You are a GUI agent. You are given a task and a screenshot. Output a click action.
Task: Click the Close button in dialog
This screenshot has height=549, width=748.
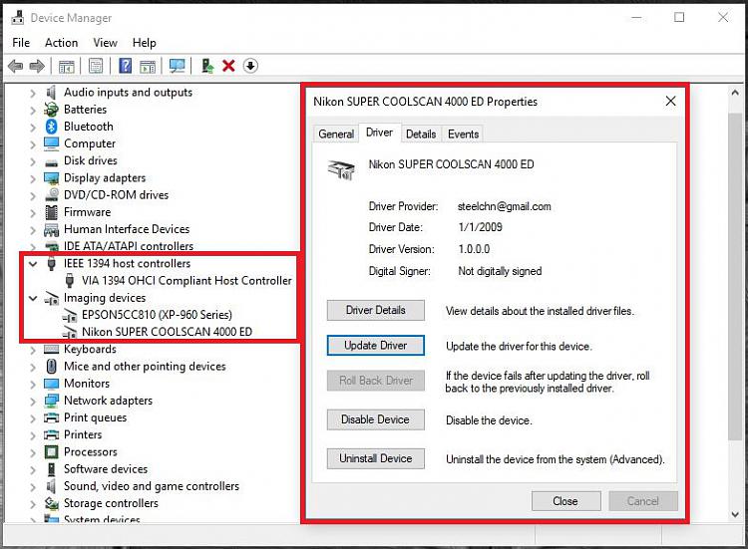click(565, 501)
